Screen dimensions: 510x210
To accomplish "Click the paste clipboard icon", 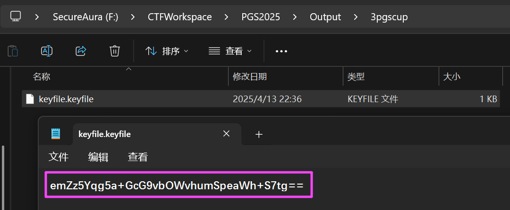I will (13, 51).
